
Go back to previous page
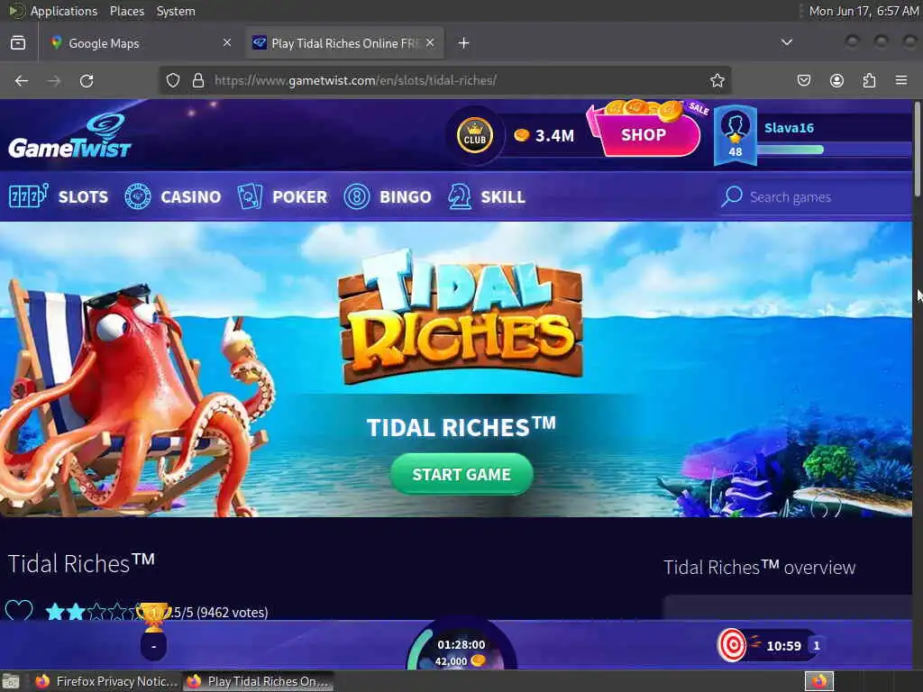22,80
